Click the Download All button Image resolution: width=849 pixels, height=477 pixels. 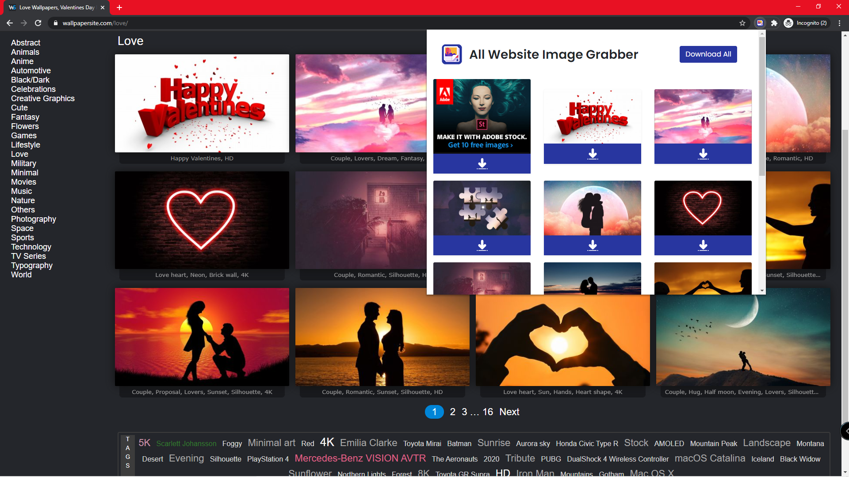coord(707,54)
